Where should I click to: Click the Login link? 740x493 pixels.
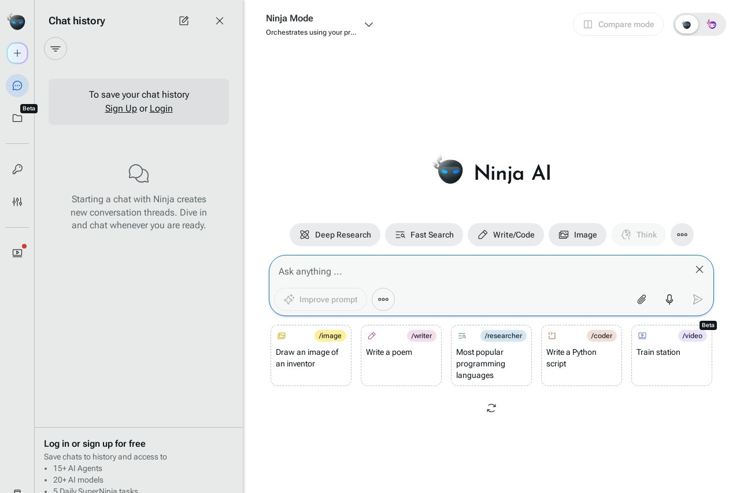click(161, 109)
